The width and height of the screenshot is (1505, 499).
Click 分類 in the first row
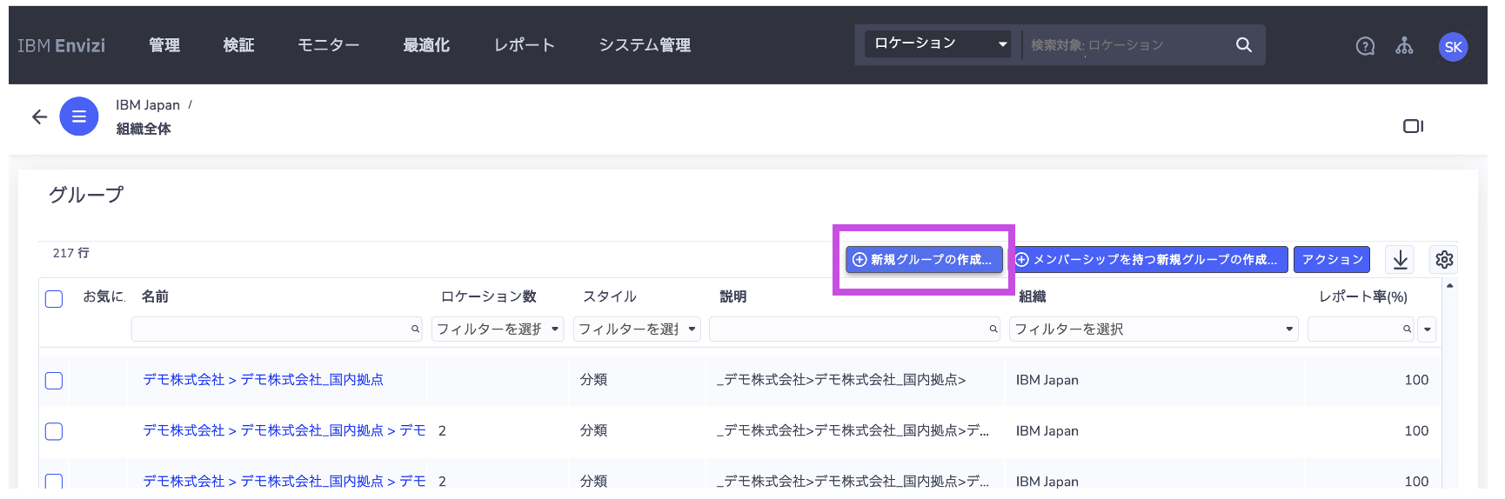pos(593,380)
